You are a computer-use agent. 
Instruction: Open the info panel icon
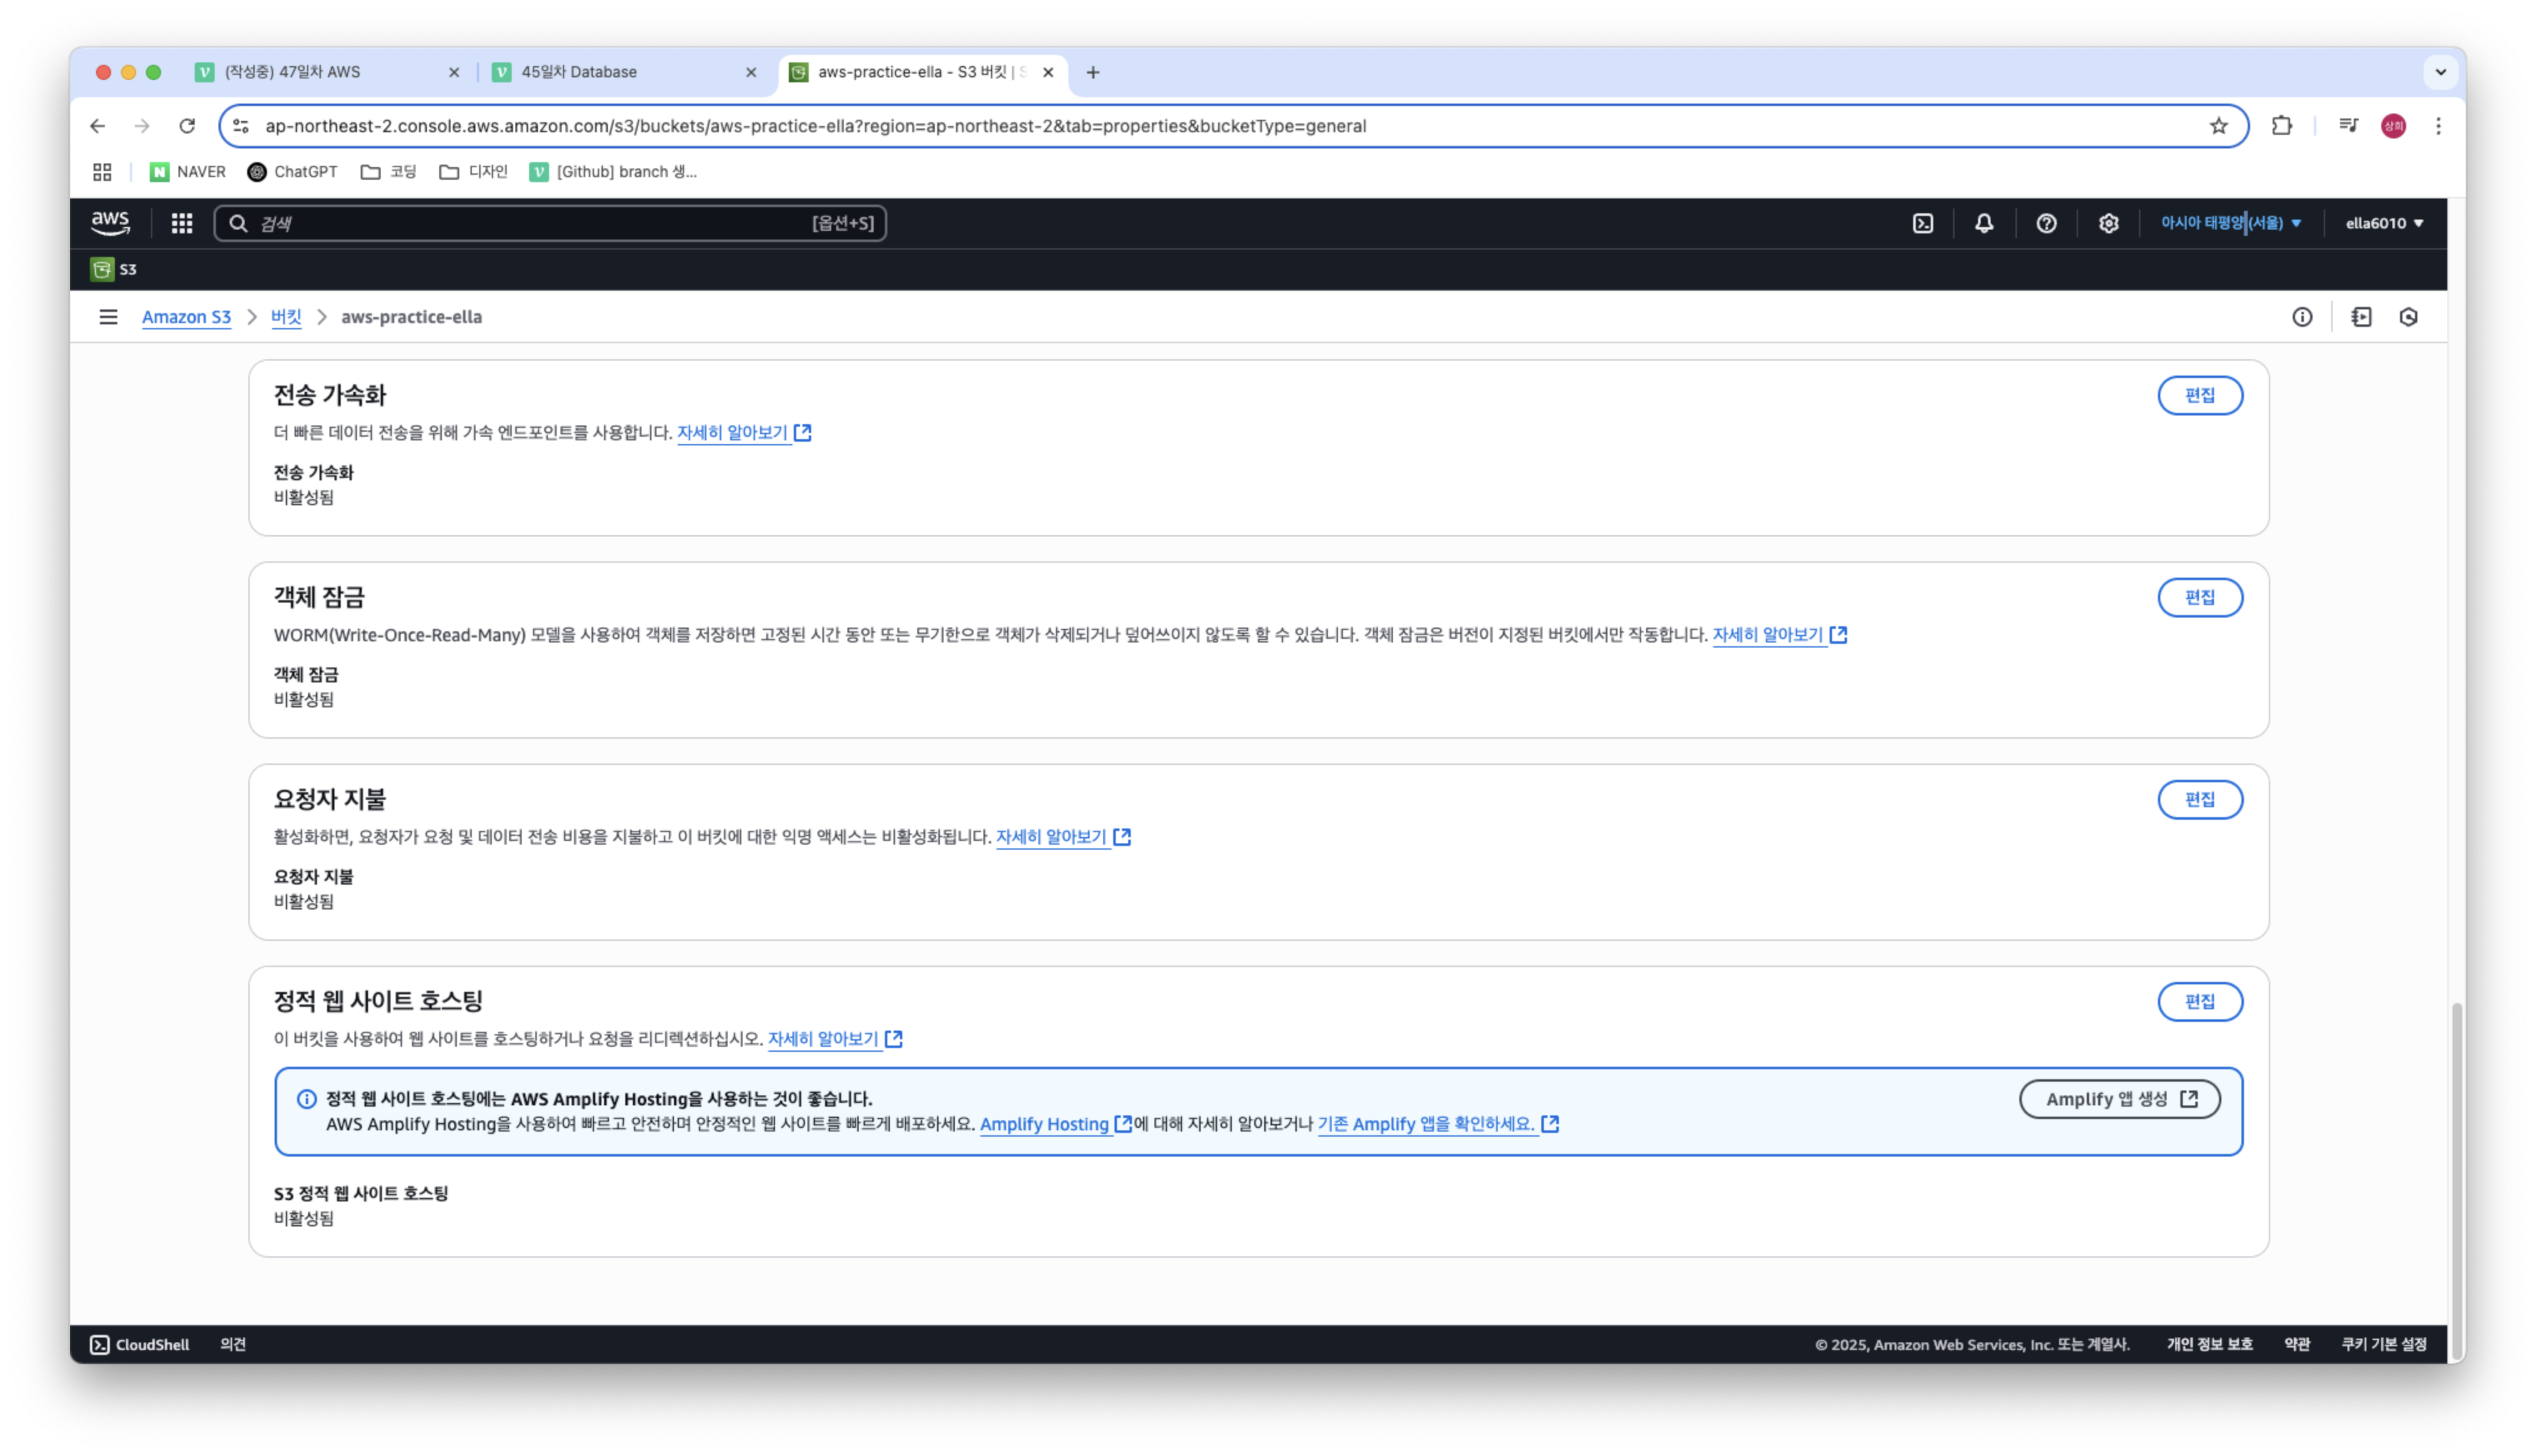click(2302, 317)
